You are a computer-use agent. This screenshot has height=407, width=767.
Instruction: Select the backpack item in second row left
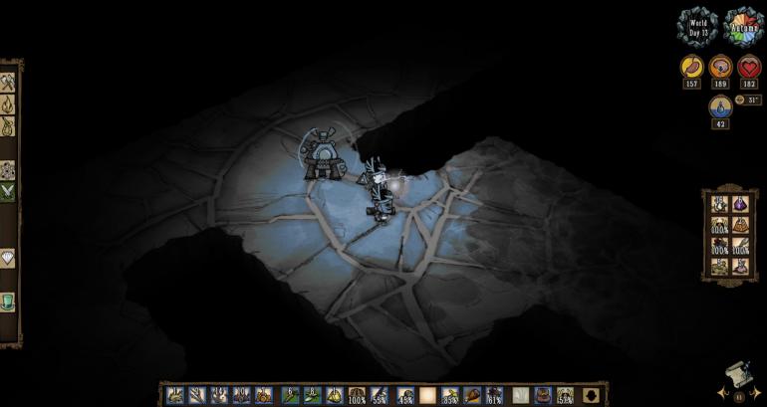coord(719,225)
